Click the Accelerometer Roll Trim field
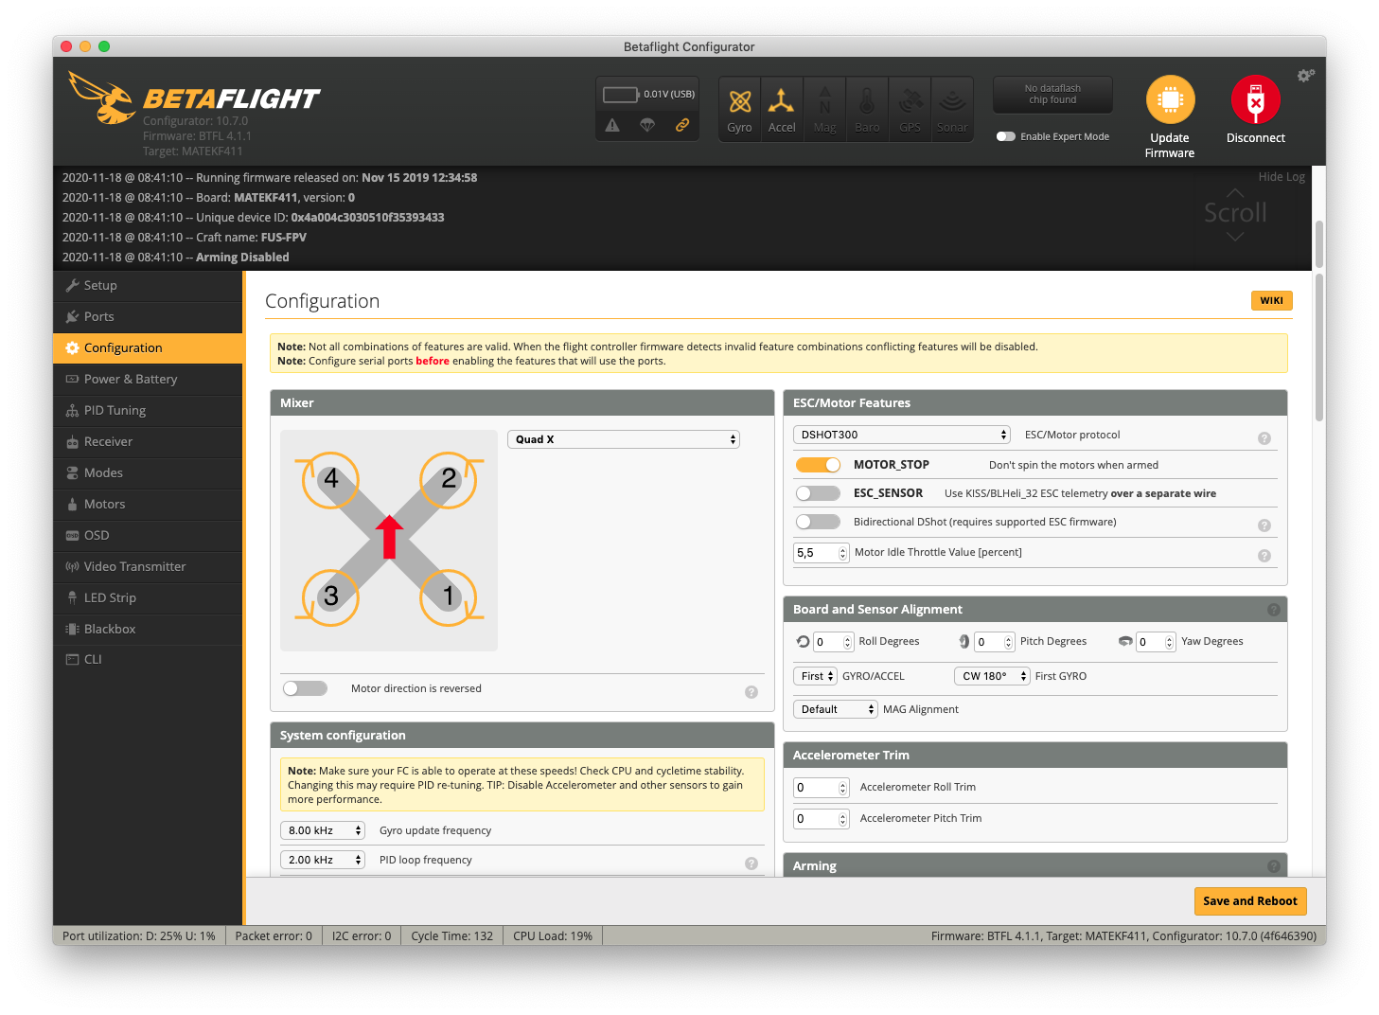 [x=821, y=788]
